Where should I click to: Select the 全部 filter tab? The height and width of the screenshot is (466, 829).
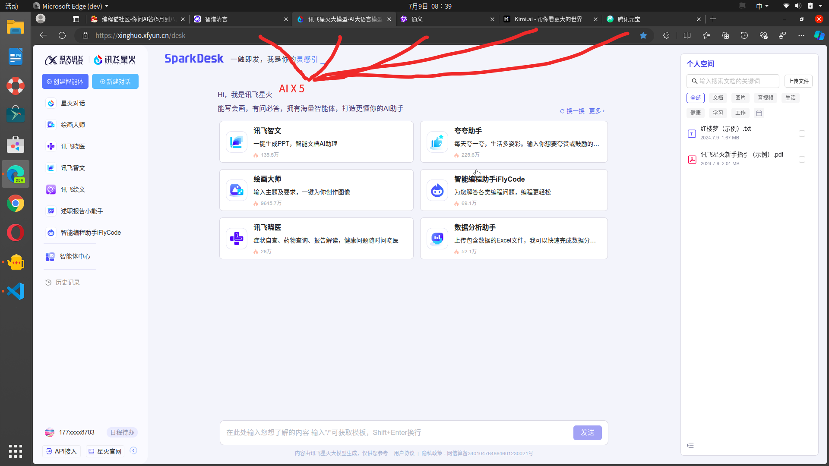(696, 98)
